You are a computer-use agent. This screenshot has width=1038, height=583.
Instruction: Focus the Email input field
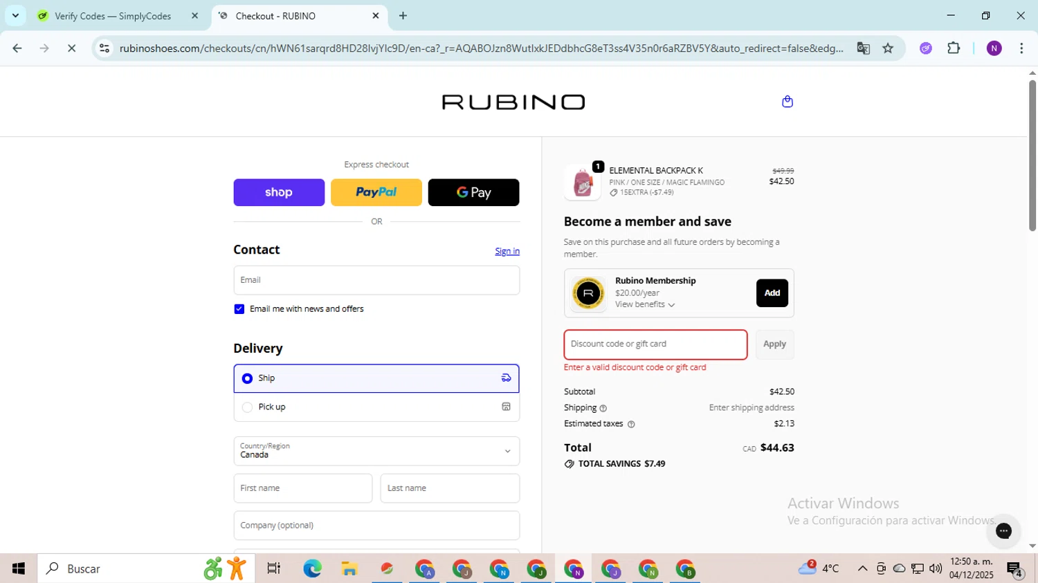[x=376, y=280]
